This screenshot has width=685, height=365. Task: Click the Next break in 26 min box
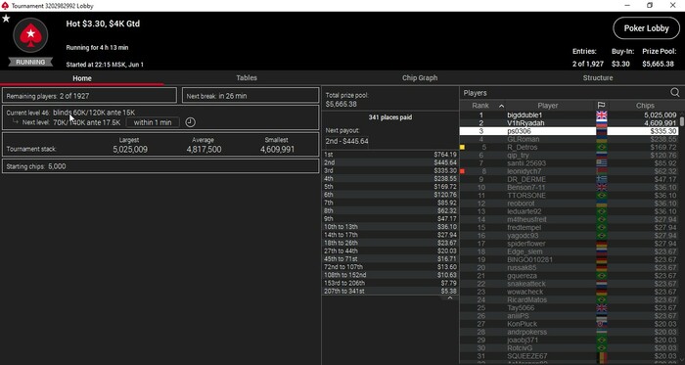[251, 96]
